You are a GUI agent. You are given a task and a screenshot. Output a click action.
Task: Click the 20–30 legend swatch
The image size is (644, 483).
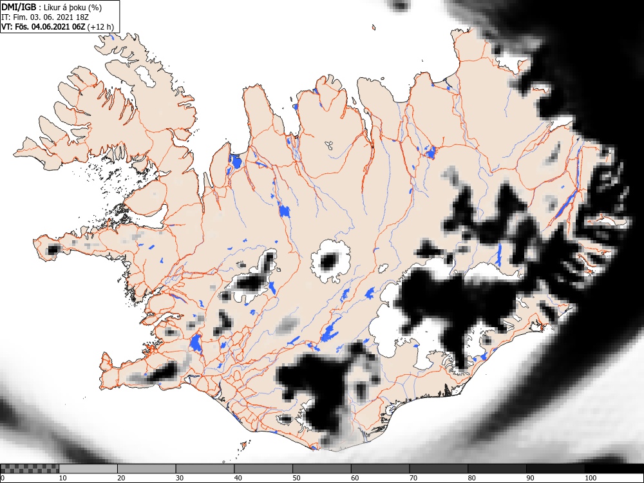147,469
